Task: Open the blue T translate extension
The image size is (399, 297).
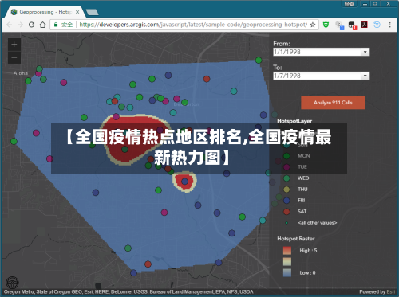Action: click(x=377, y=25)
